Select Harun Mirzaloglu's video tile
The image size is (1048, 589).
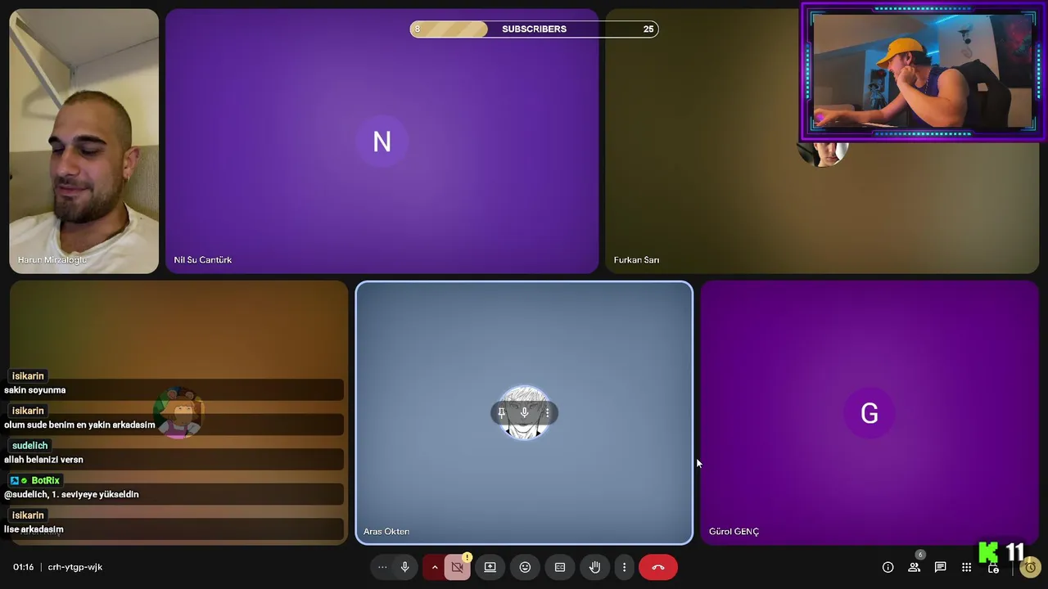pos(84,141)
